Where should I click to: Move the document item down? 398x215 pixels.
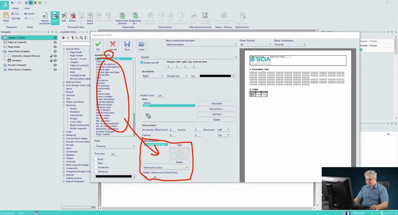tap(90, 18)
